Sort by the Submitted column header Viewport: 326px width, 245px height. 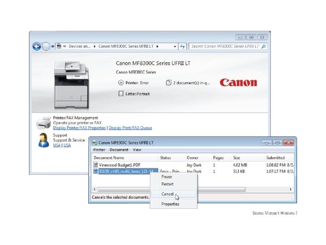[x=279, y=158]
